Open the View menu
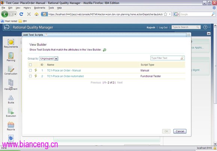This screenshot has height=151, width=217. tap(18, 8)
